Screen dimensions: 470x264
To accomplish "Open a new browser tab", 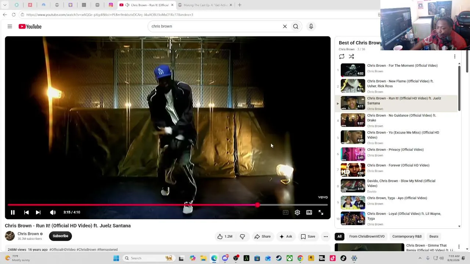I will coord(239,5).
